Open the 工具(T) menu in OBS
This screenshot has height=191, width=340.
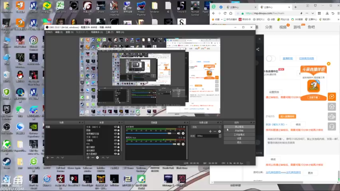(x=110, y=32)
